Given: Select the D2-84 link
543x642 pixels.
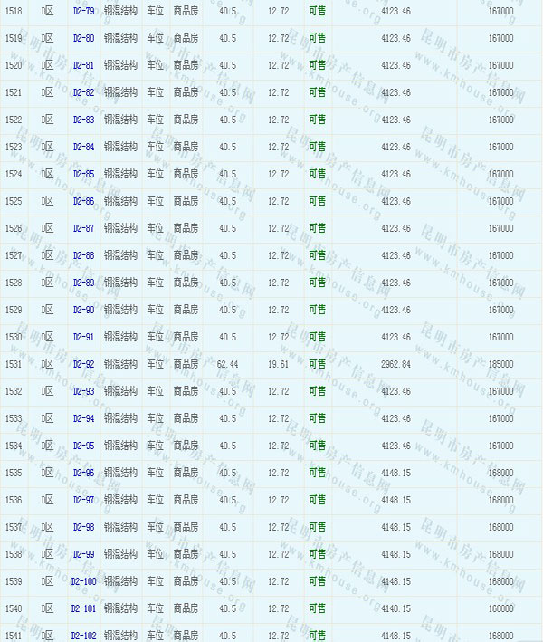Looking at the screenshot, I should tap(83, 147).
